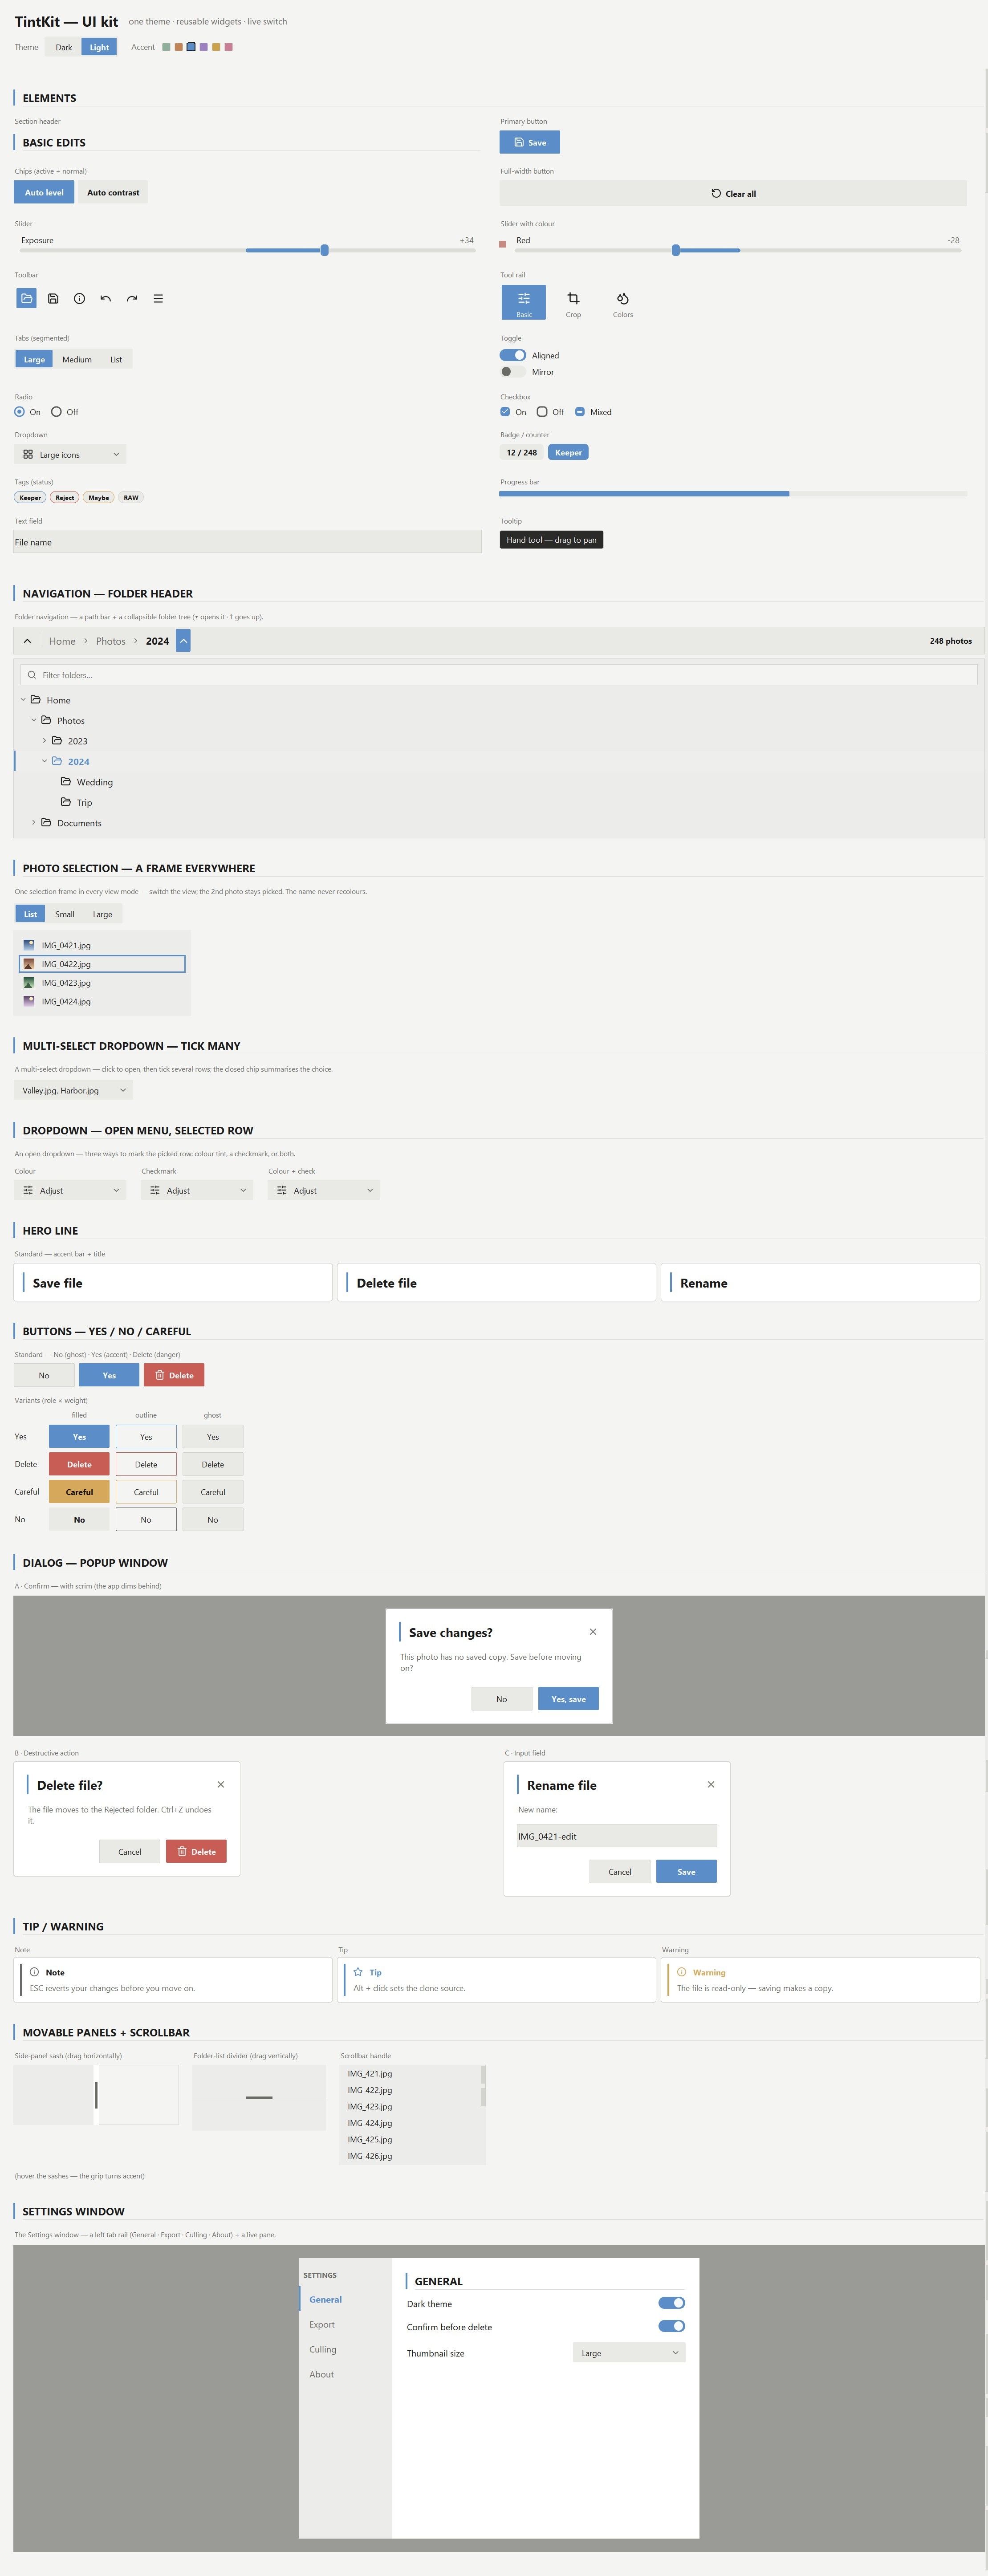This screenshot has height=2576, width=988.
Task: Click the star icon beside Tip
Action: tap(358, 1972)
